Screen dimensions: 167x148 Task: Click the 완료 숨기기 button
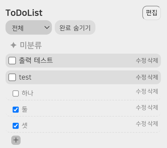click(75, 27)
